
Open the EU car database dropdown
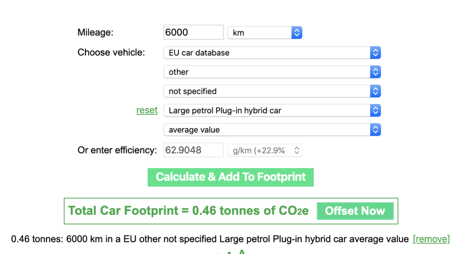click(x=272, y=53)
